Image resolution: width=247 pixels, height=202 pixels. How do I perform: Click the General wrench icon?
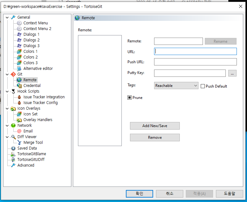[13, 17]
